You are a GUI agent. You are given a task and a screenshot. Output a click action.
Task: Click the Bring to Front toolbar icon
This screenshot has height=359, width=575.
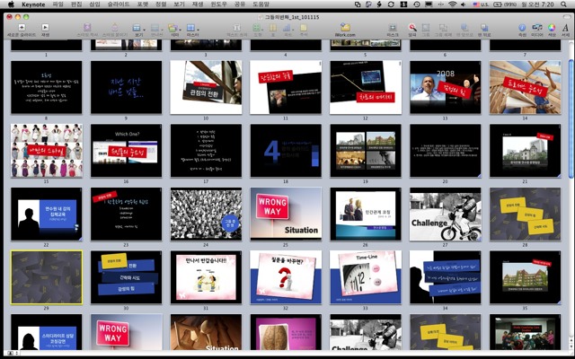[464, 28]
